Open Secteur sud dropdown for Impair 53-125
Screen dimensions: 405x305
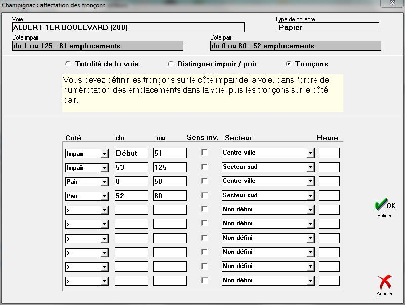tap(310, 167)
